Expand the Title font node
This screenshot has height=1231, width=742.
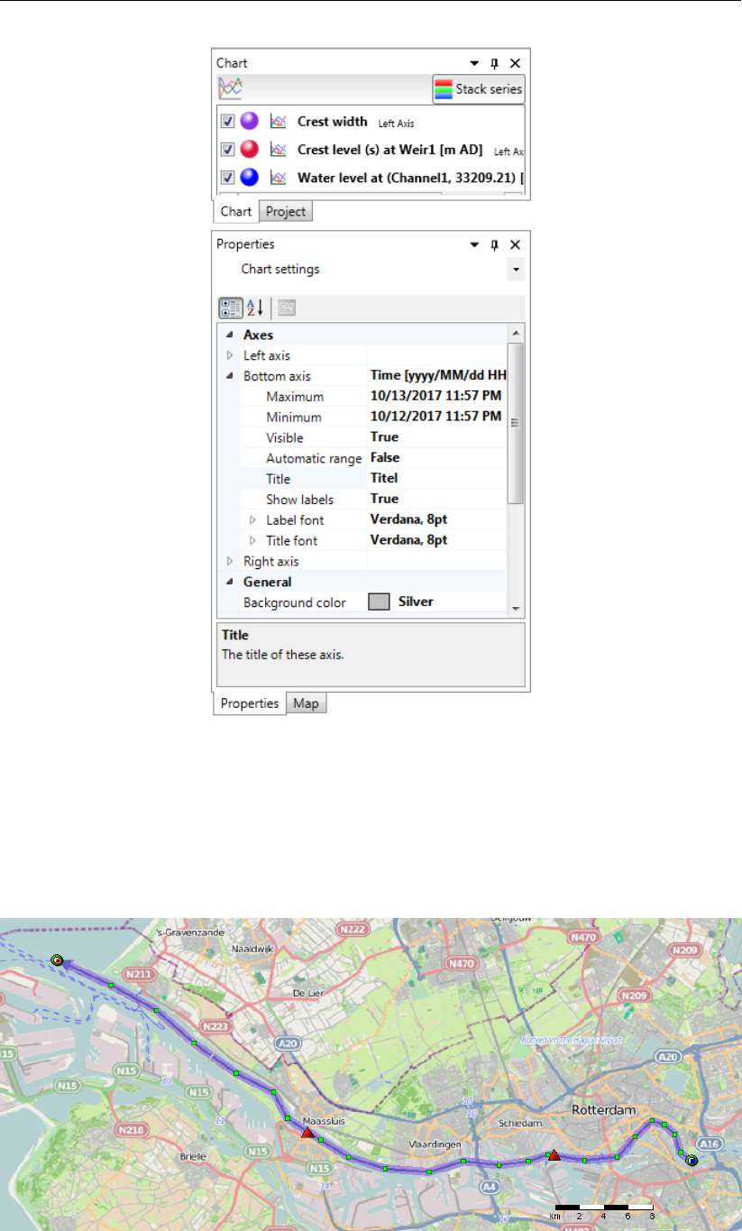point(252,541)
